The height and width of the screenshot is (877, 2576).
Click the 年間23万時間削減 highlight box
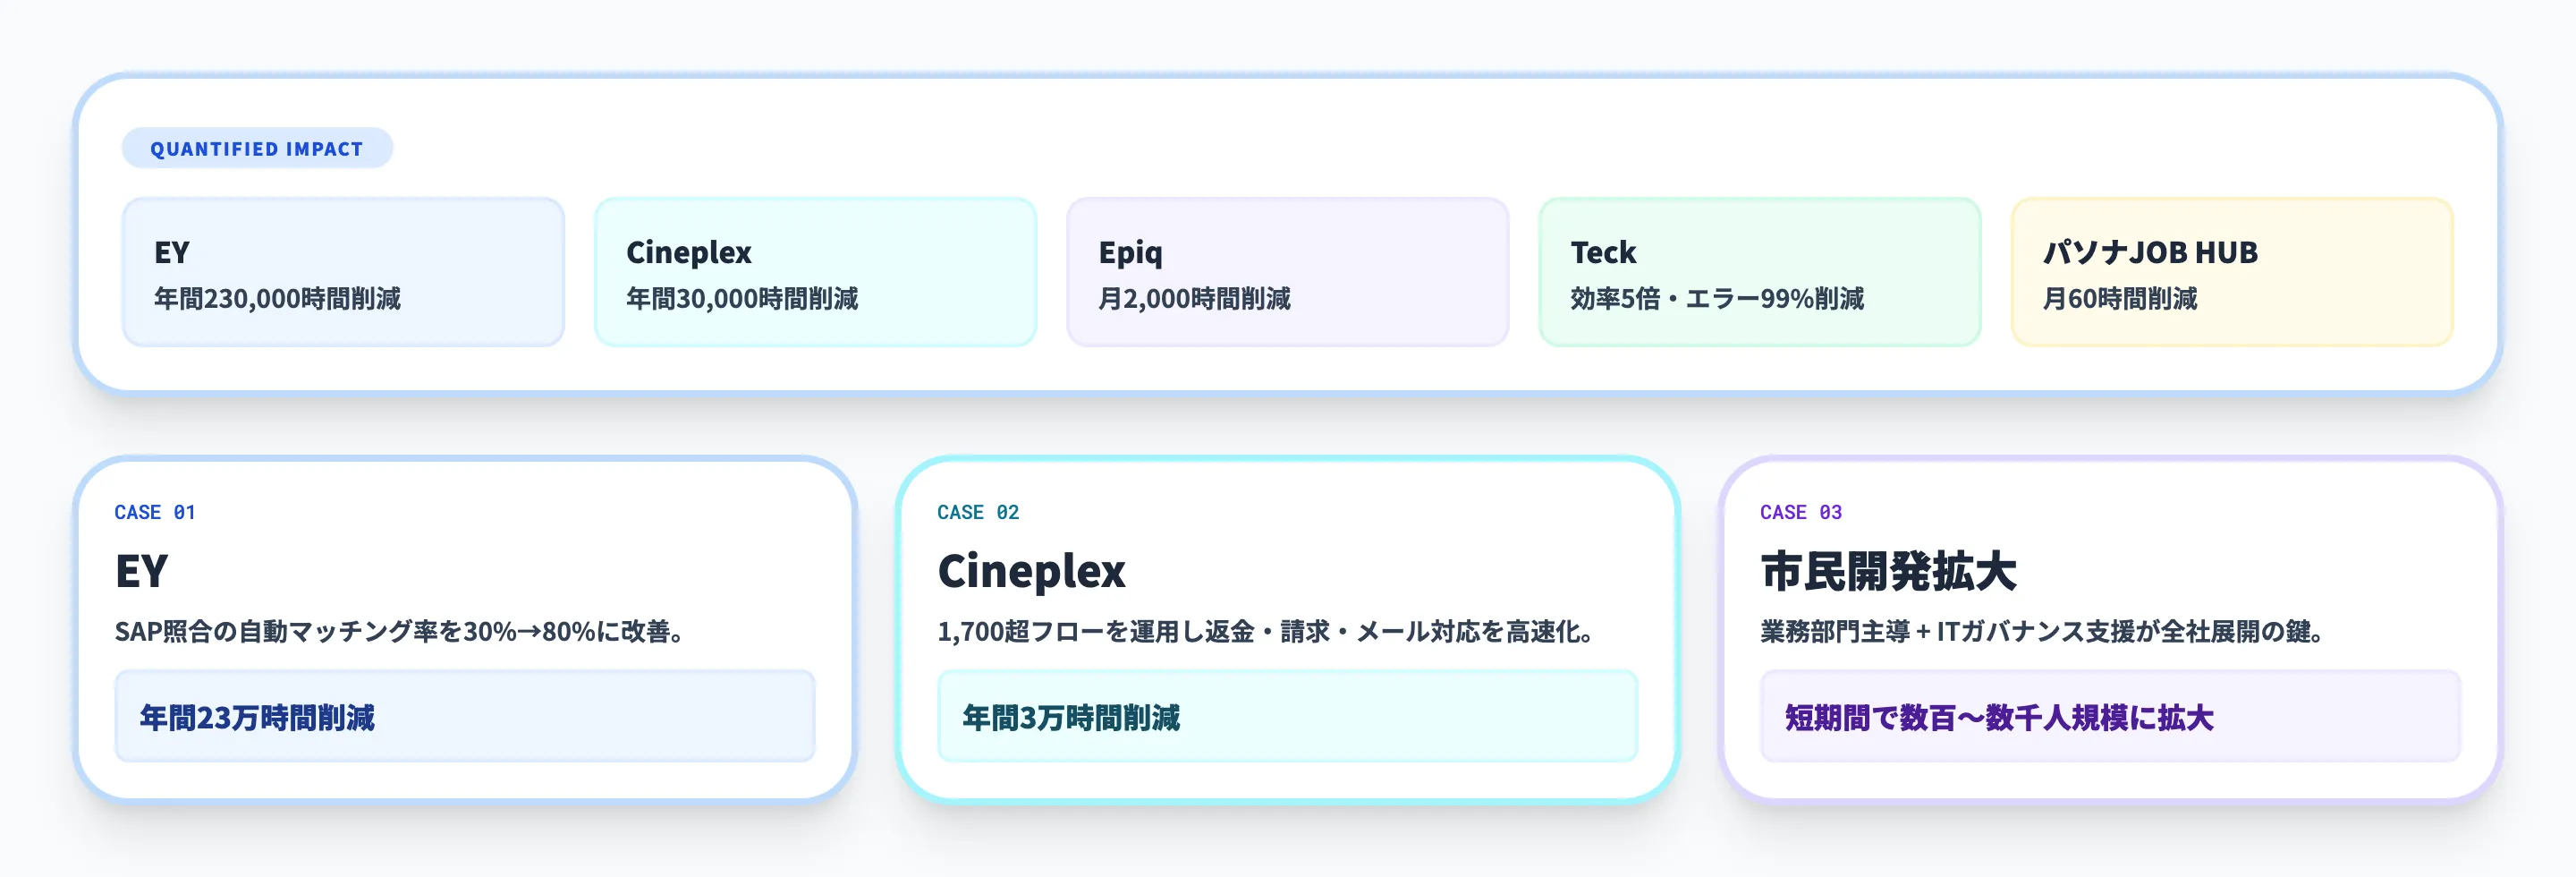(465, 717)
